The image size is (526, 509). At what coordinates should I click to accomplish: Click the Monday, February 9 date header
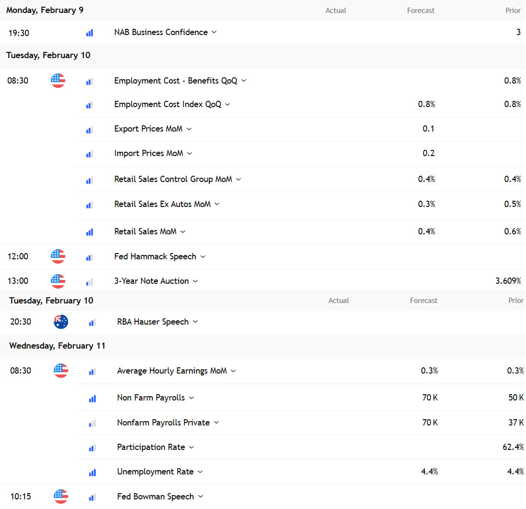pyautogui.click(x=45, y=10)
